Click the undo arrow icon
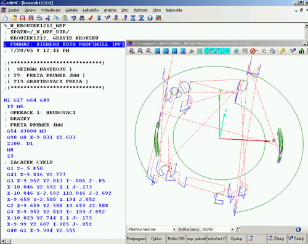308x244 pixels. (73, 18)
